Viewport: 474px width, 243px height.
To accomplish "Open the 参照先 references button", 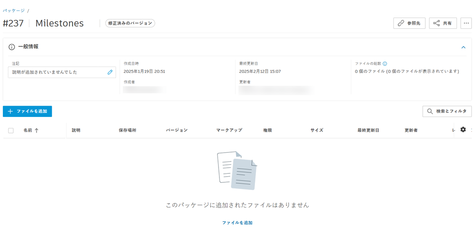I will pos(410,23).
